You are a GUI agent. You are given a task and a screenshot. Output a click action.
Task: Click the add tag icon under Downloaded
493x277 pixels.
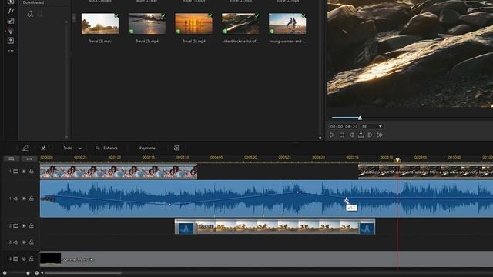29,14
